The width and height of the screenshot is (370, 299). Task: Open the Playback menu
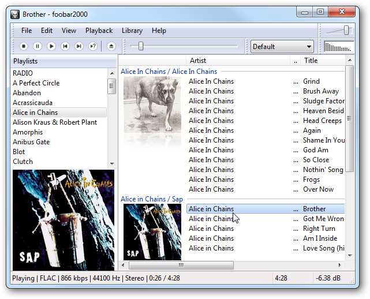[99, 31]
